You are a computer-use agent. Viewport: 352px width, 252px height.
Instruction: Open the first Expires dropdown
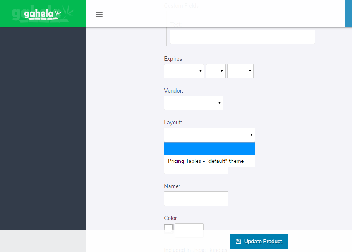pos(184,71)
